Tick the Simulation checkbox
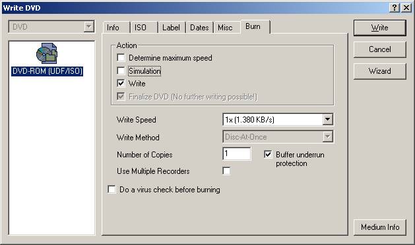 coord(121,70)
